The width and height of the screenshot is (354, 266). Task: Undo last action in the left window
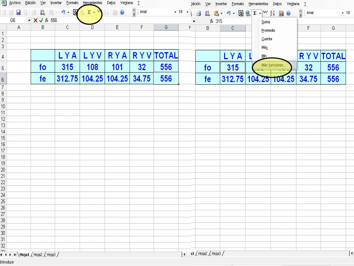click(63, 13)
